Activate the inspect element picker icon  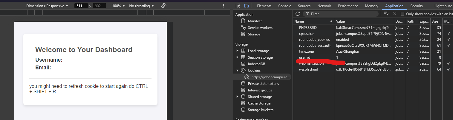point(238,6)
